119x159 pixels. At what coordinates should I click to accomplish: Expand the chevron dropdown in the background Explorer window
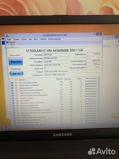(x=116, y=42)
